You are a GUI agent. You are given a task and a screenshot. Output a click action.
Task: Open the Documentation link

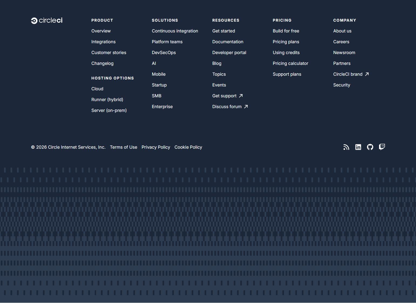tap(228, 42)
